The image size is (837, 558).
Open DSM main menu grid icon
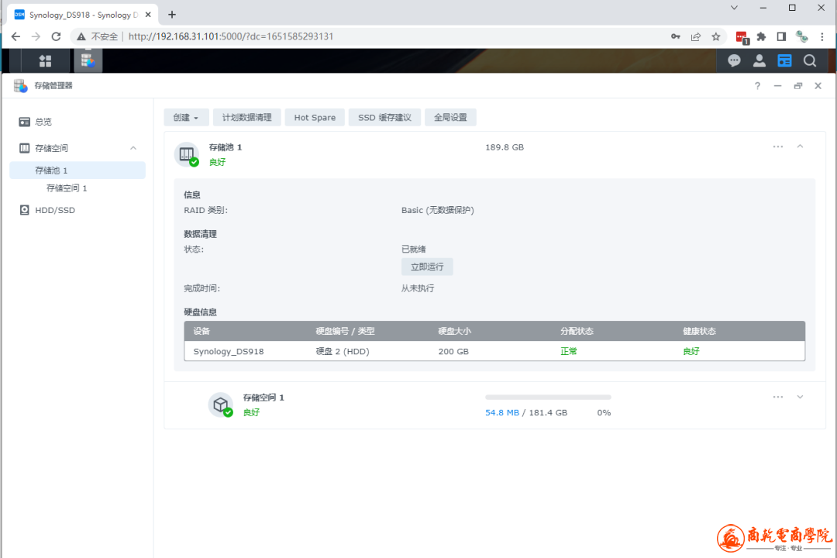tap(45, 60)
